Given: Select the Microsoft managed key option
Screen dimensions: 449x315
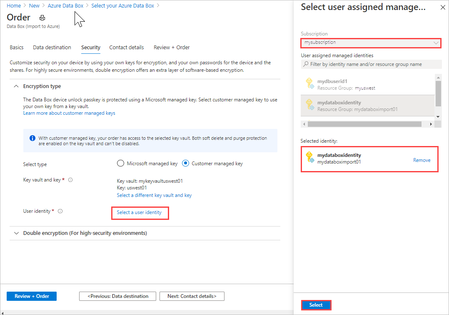Looking at the screenshot, I should (x=120, y=163).
